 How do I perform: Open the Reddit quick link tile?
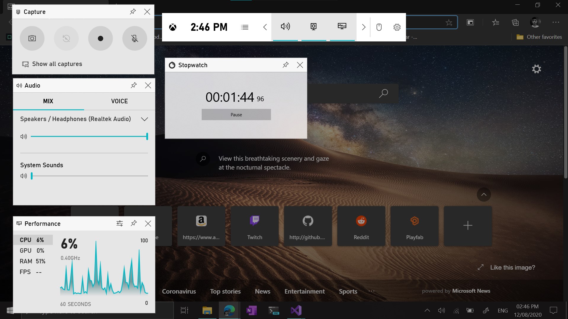[x=361, y=226]
